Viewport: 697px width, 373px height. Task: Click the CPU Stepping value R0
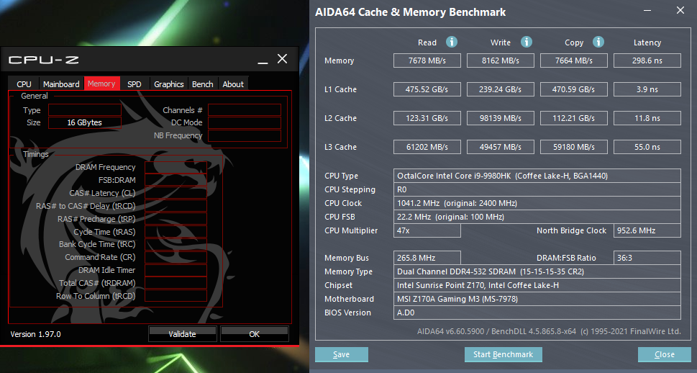coord(537,189)
